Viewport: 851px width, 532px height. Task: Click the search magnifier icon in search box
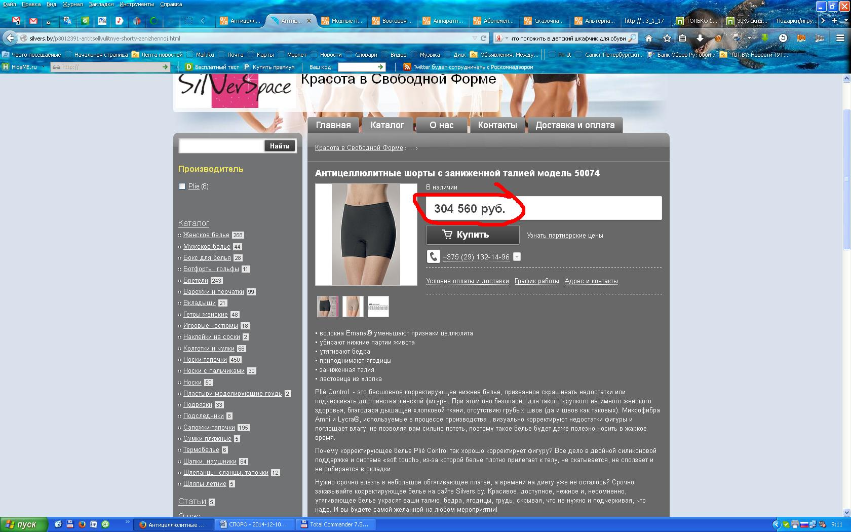point(632,38)
